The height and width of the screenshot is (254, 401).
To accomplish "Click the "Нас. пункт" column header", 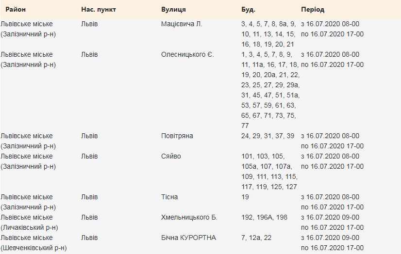I will point(99,10).
